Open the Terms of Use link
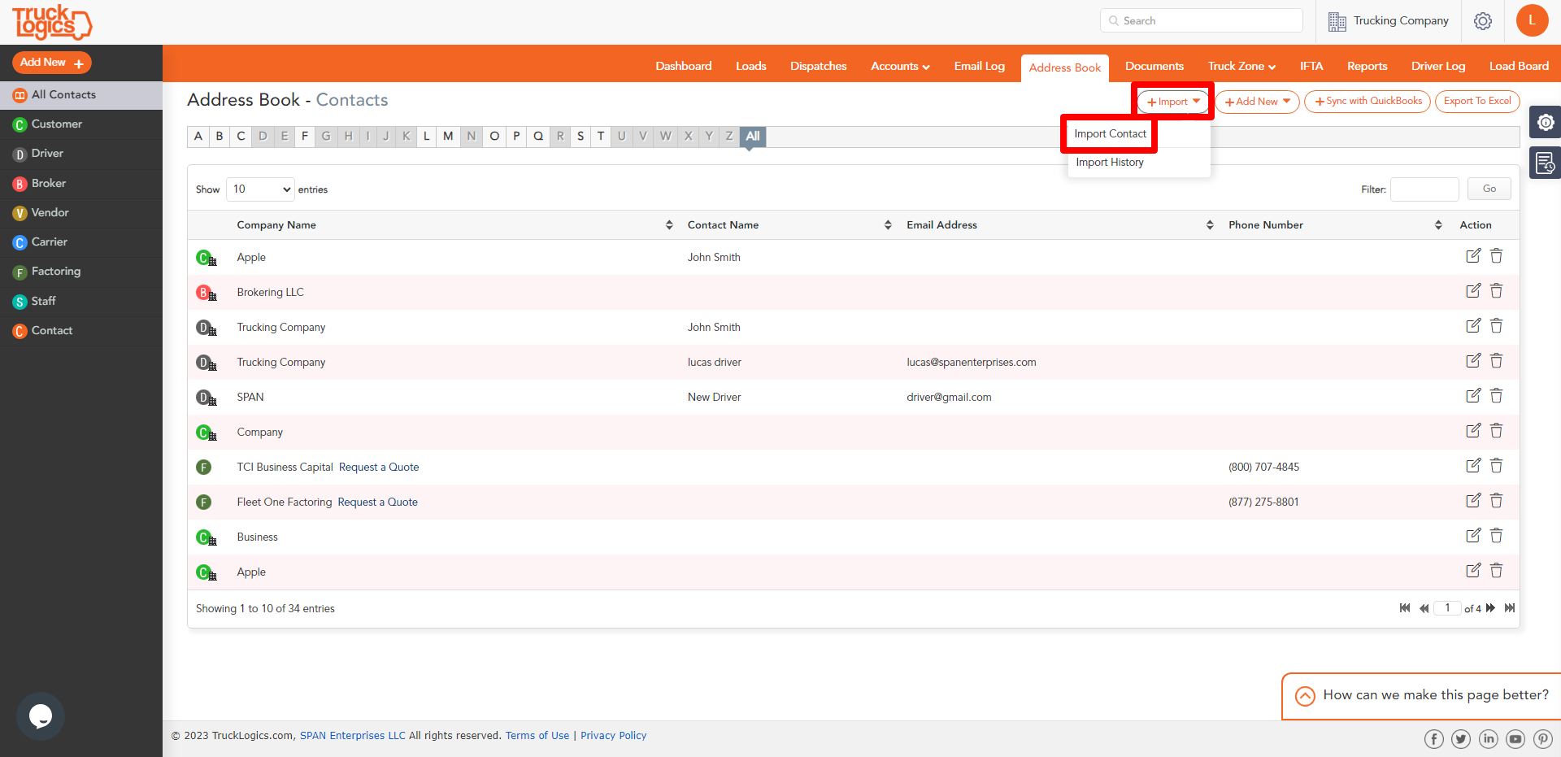The image size is (1561, 757). pos(537,735)
